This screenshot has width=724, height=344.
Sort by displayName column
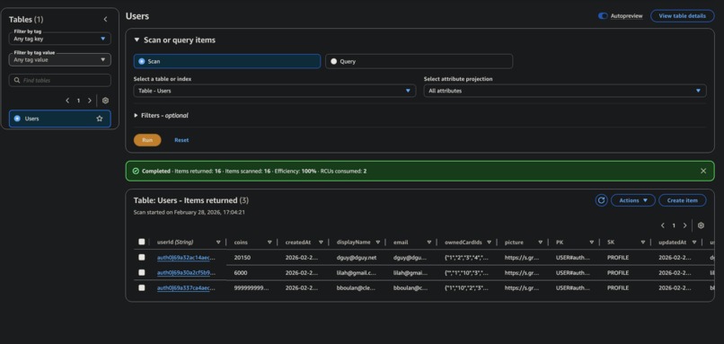point(377,242)
